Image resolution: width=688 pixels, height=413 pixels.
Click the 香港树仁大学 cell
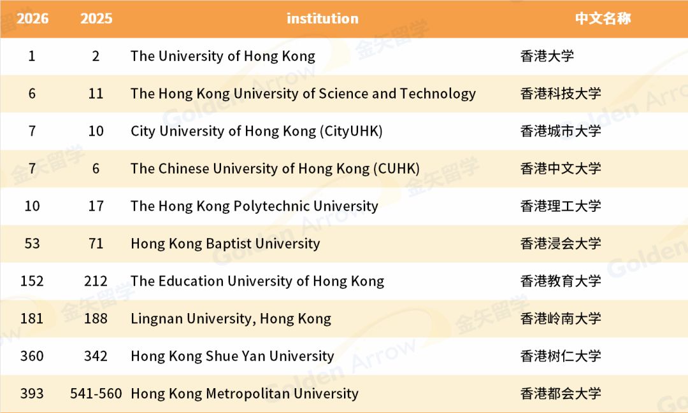click(x=561, y=356)
